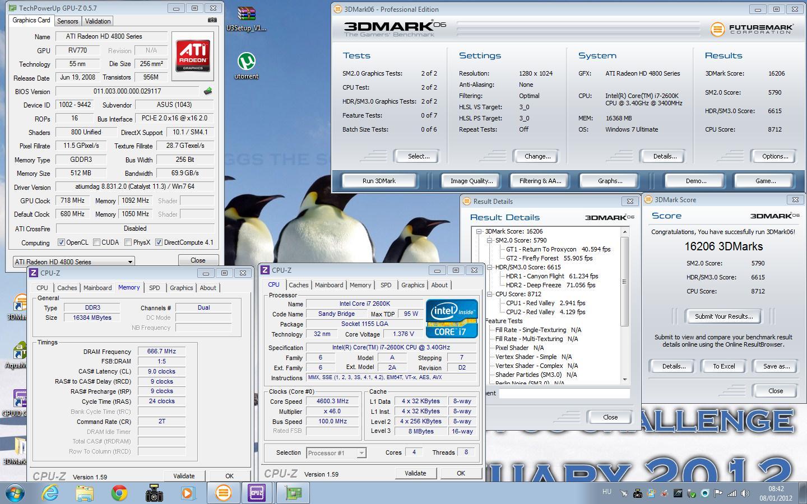Click the Change... button under Settings
This screenshot has width=807, height=504.
tap(537, 156)
